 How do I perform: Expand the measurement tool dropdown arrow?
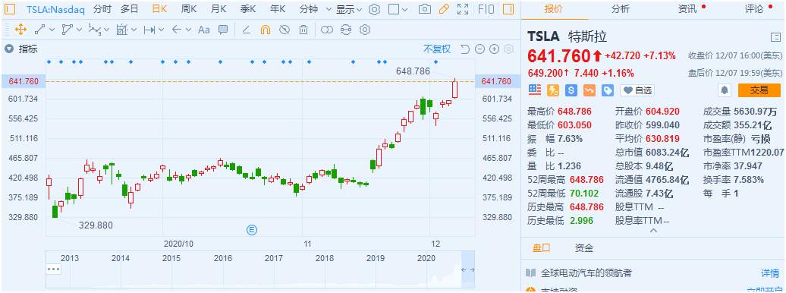point(134,30)
